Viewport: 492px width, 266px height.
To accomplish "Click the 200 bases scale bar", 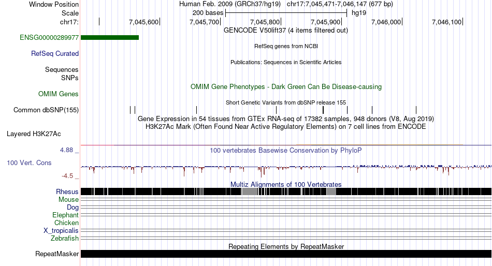I will 286,13.
